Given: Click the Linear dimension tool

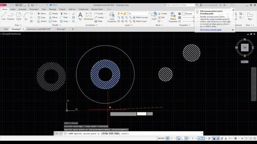Looking at the screenshot, I should tap(99, 14).
